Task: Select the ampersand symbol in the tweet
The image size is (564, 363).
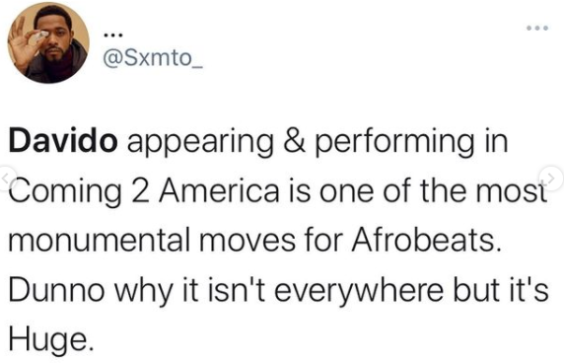Action: coord(294,141)
